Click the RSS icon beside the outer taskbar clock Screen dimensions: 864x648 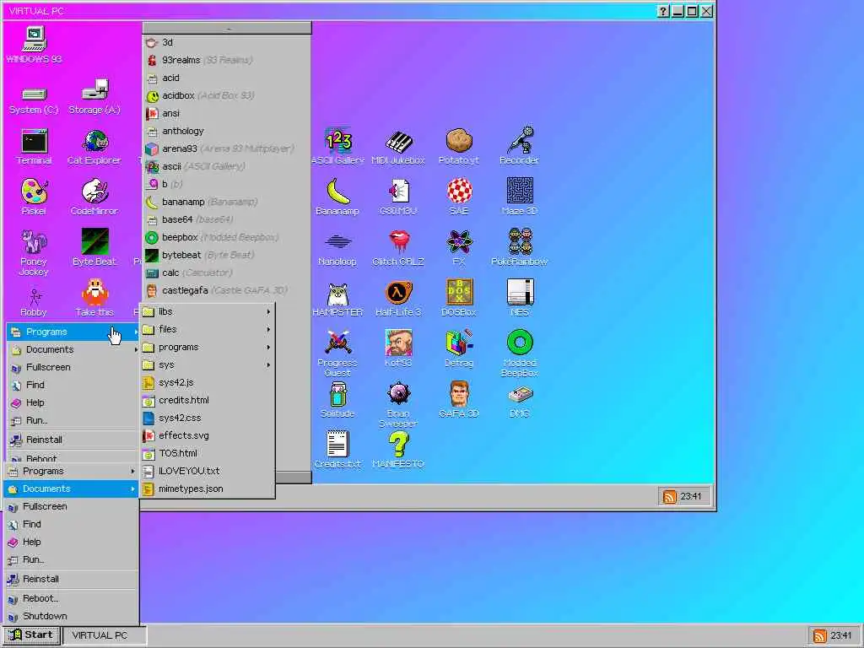tap(819, 636)
